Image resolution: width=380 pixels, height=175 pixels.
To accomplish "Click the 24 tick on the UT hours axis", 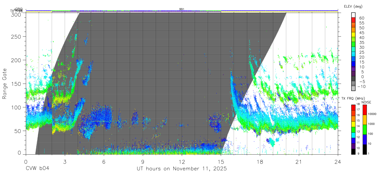I will [x=338, y=162].
